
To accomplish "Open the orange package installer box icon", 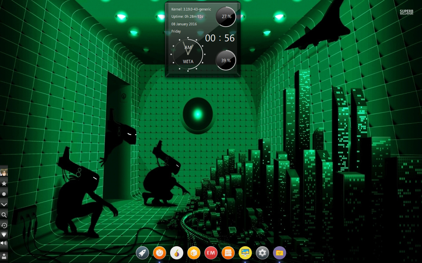I will [194, 253].
